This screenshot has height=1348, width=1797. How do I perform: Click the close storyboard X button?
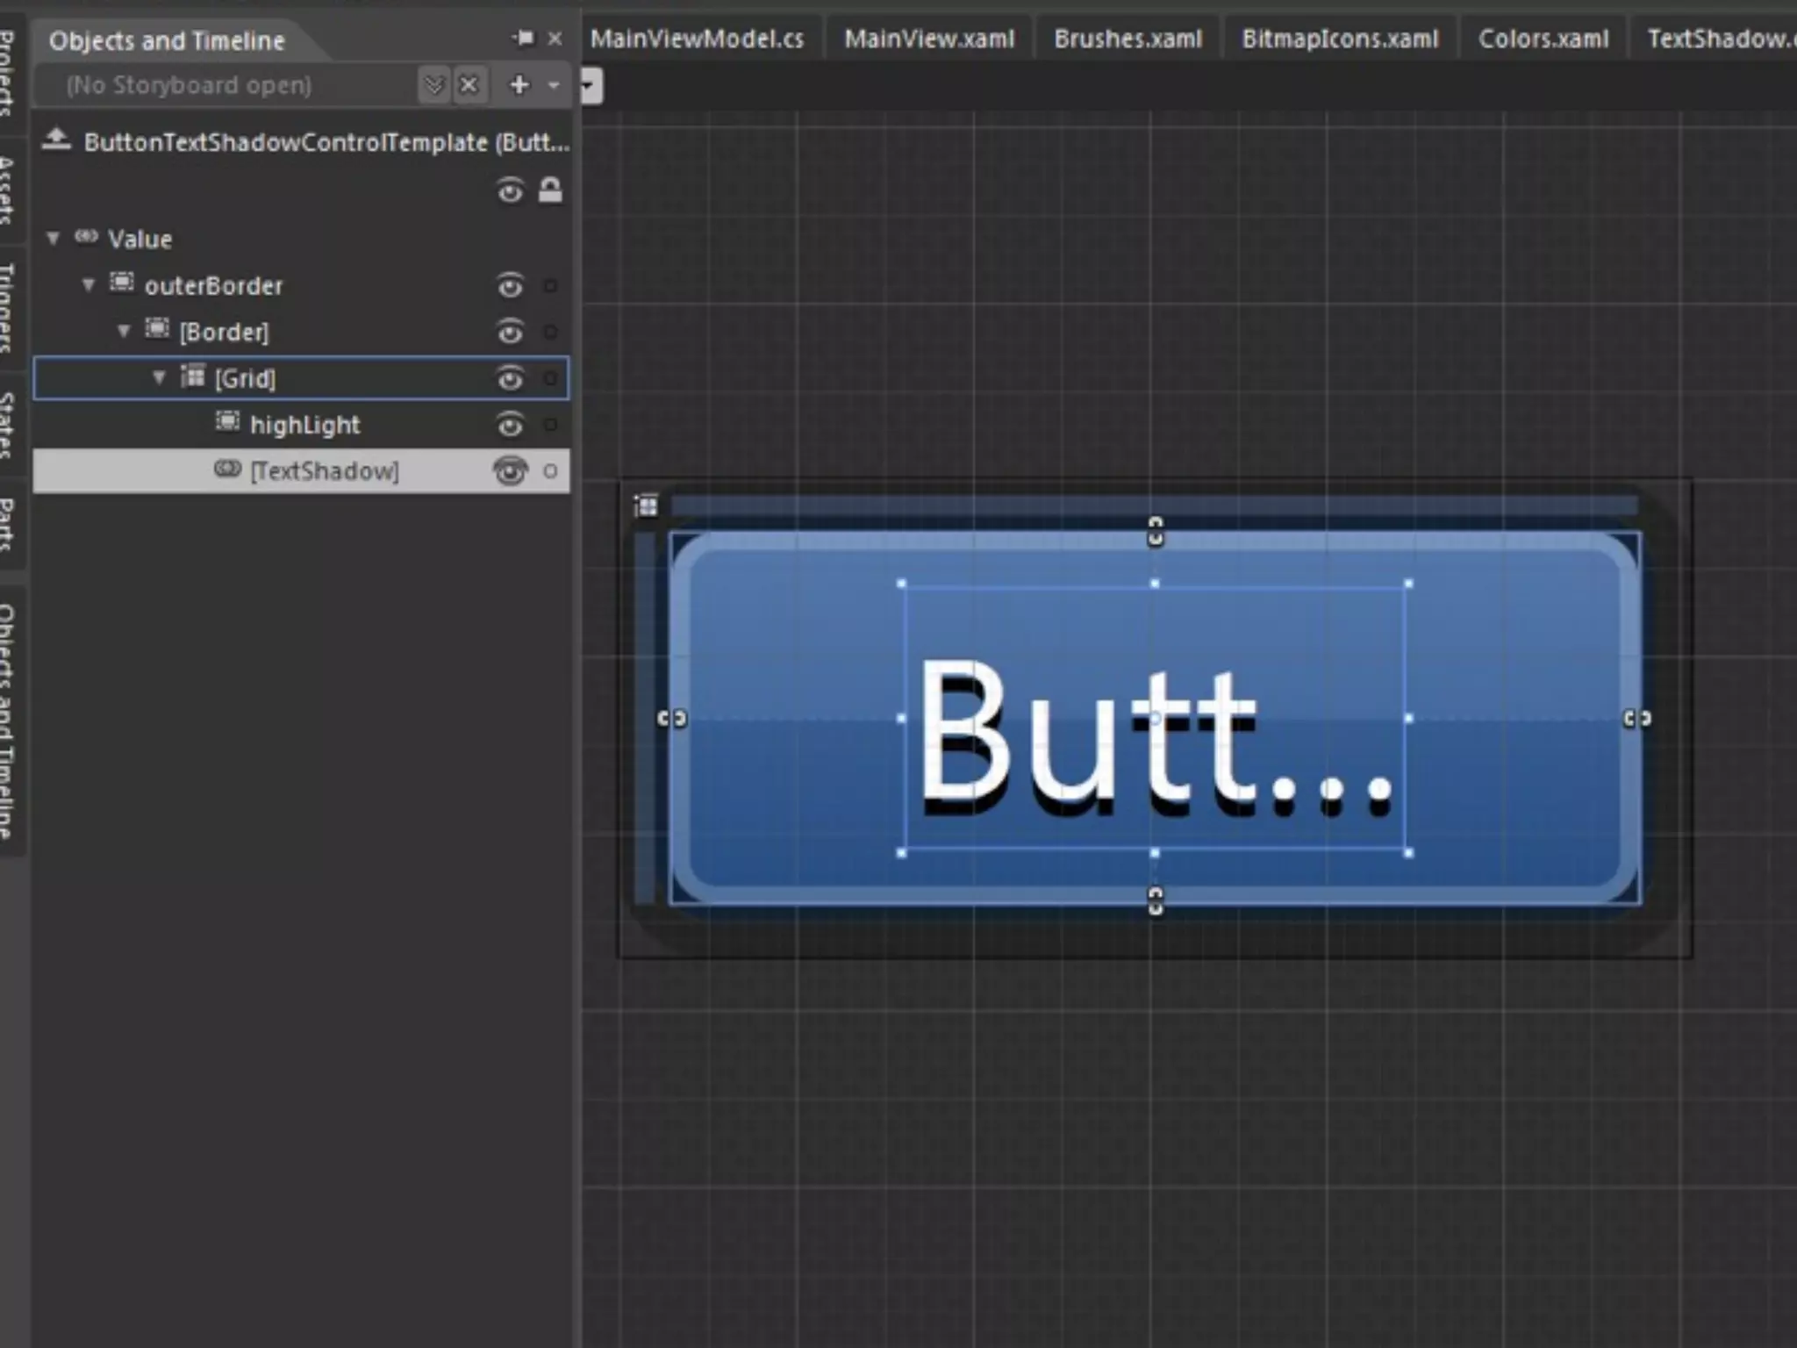point(469,85)
